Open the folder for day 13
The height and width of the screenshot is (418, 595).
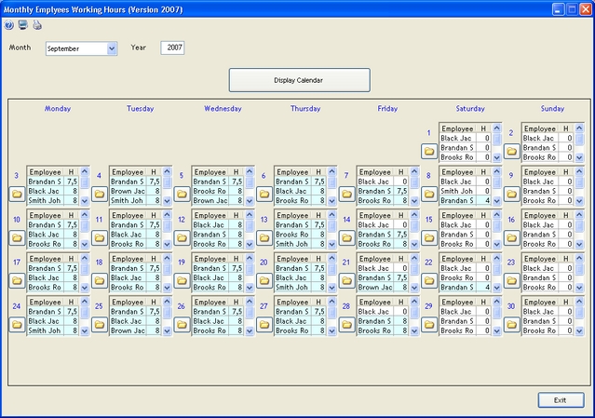(264, 237)
